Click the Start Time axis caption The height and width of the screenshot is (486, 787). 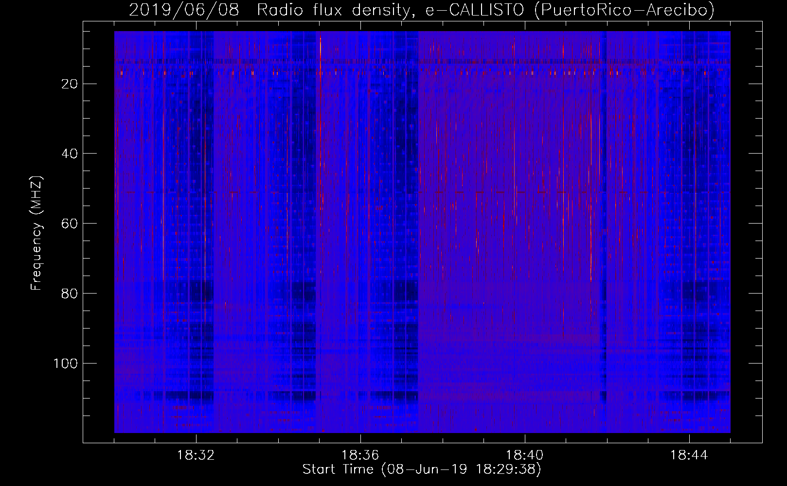[x=422, y=469]
